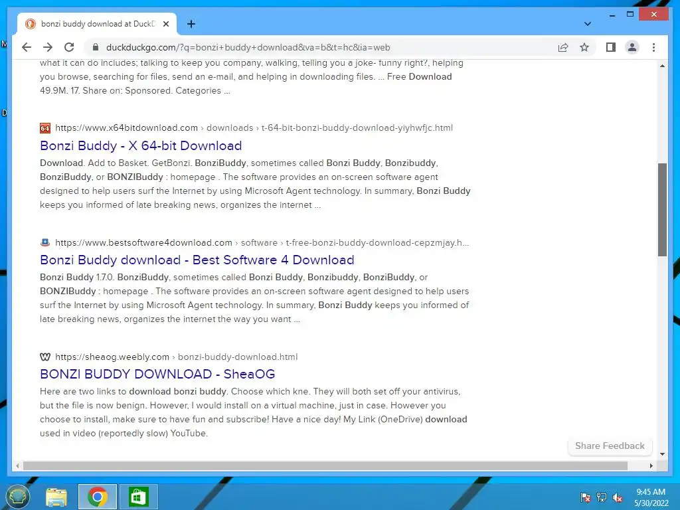680x510 pixels.
Task: Click horizontal scrollbar thumb
Action: 325,466
